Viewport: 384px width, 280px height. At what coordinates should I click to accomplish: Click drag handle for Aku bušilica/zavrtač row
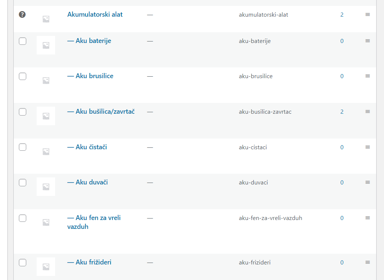(368, 111)
